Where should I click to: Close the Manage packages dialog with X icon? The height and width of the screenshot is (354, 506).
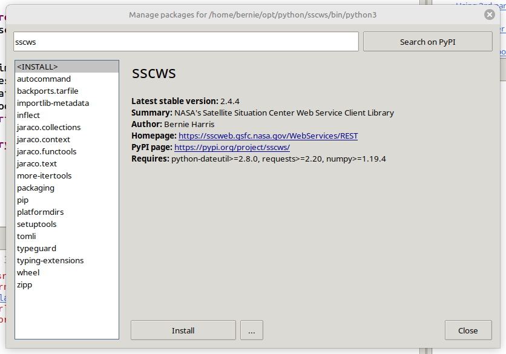pos(489,15)
